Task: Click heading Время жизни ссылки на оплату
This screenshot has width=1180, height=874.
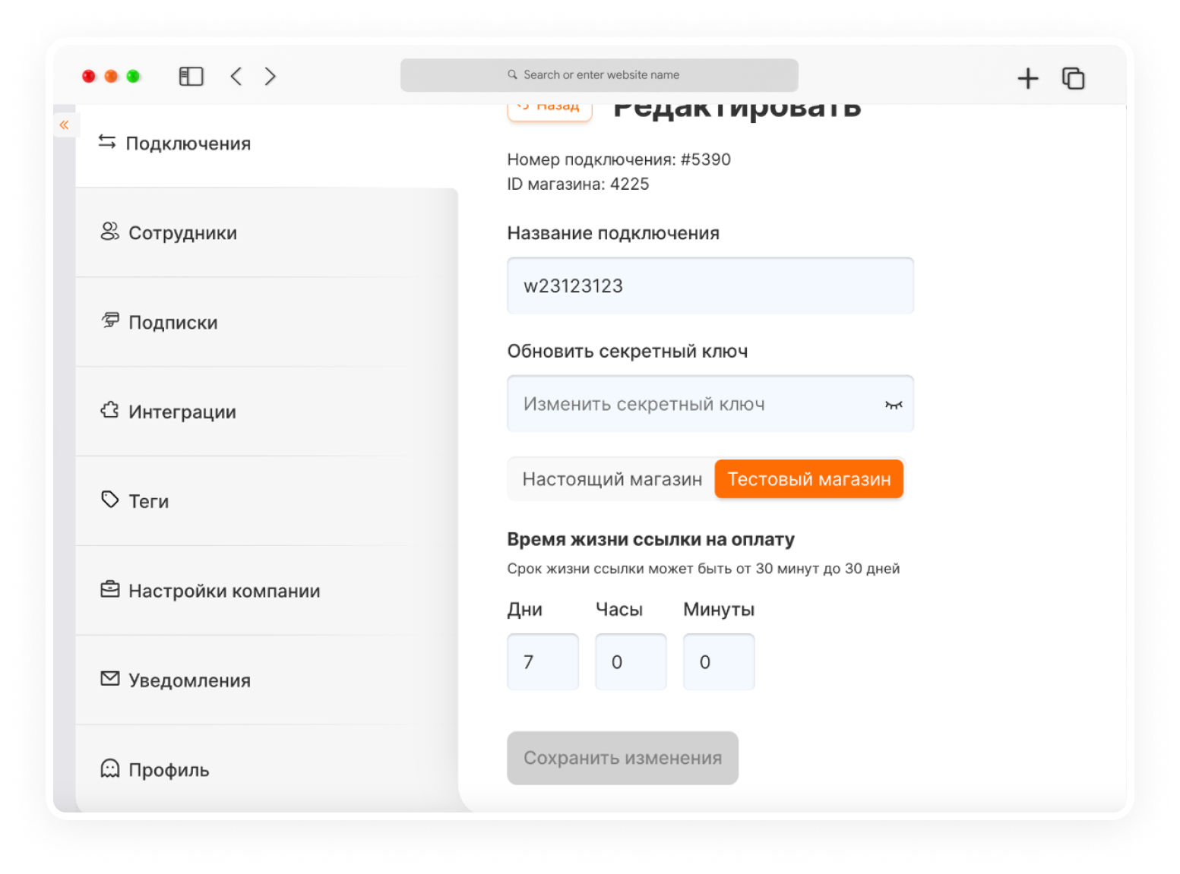Action: tap(650, 539)
